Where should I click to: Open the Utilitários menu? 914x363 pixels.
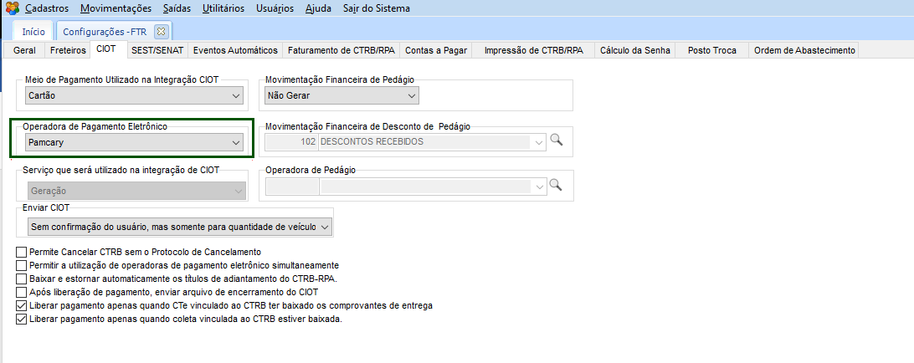[x=223, y=8]
